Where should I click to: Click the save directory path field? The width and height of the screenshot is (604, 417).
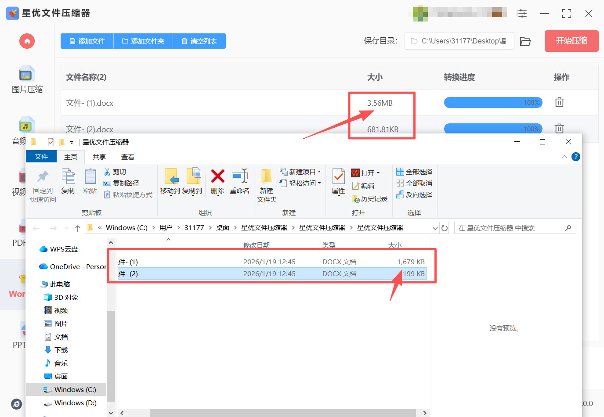pos(459,41)
